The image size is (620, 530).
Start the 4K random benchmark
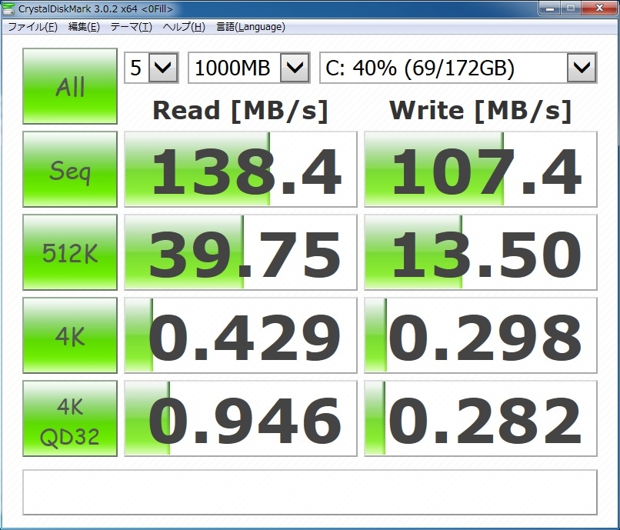pyautogui.click(x=70, y=335)
